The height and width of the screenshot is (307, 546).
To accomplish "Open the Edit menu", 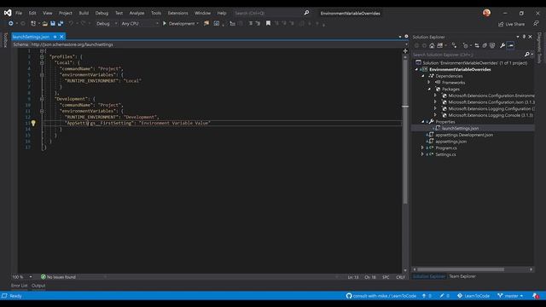I will tap(32, 14).
